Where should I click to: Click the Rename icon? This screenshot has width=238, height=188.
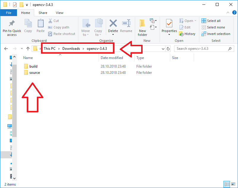[126, 23]
